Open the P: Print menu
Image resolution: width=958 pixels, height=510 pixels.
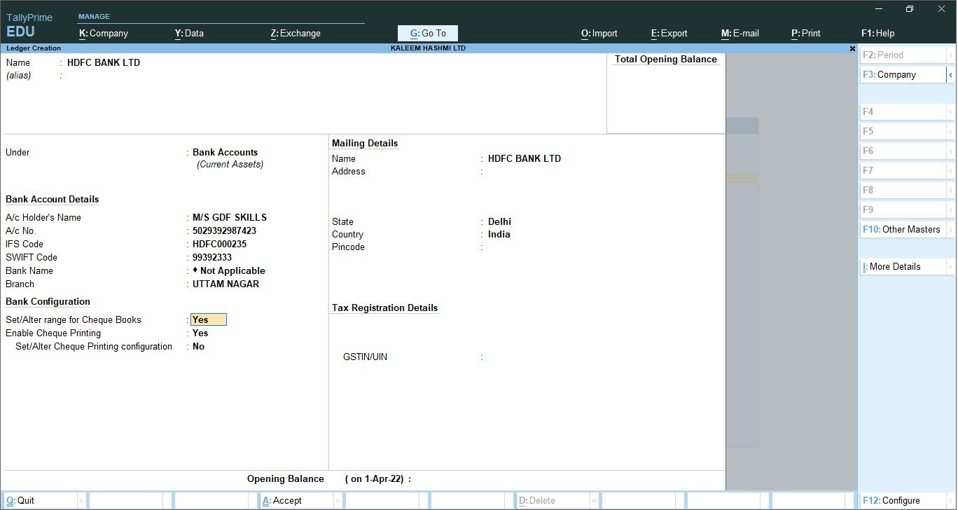click(x=805, y=33)
